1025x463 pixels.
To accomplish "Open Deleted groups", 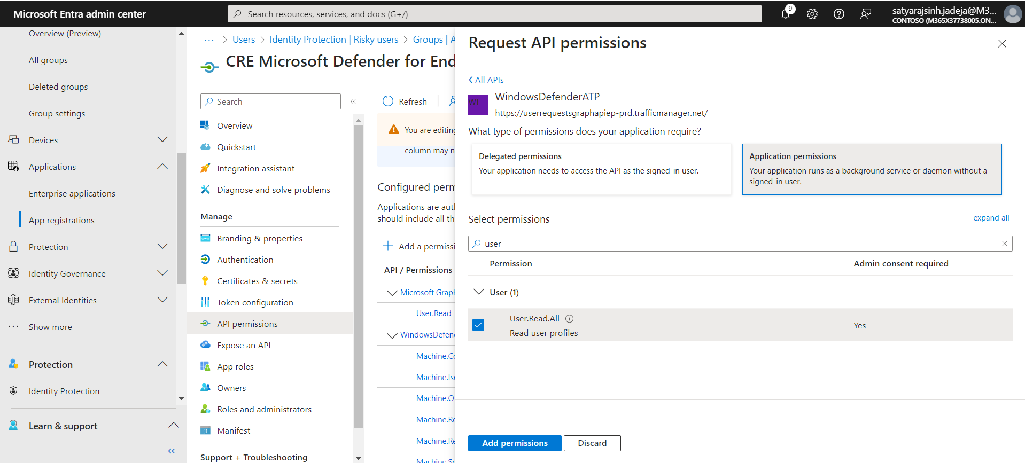I will click(58, 87).
